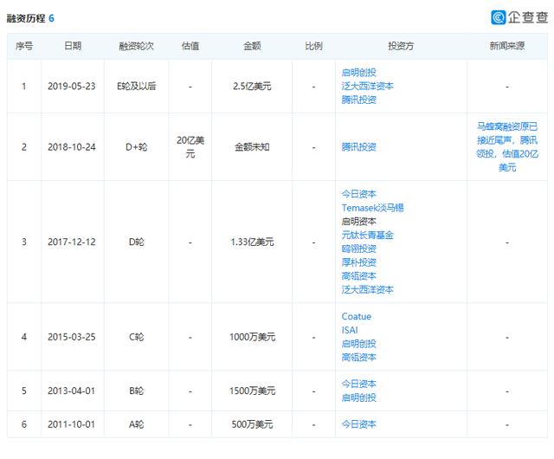Open 启明创投 link in the 2019-05-23 row
This screenshot has height=459, width=554.
click(x=358, y=73)
